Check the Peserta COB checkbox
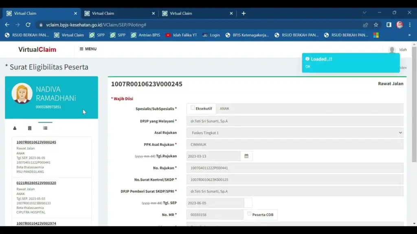This screenshot has height=234, width=417. coord(250,214)
